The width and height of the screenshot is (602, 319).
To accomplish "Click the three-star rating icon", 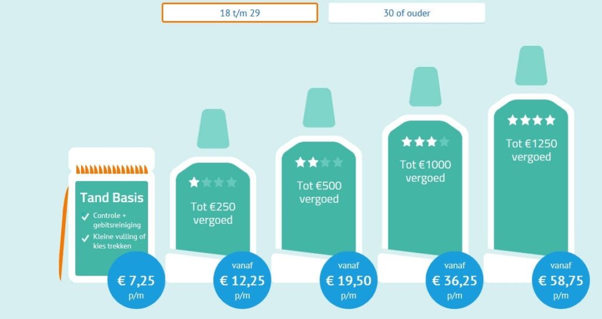I will tap(425, 142).
